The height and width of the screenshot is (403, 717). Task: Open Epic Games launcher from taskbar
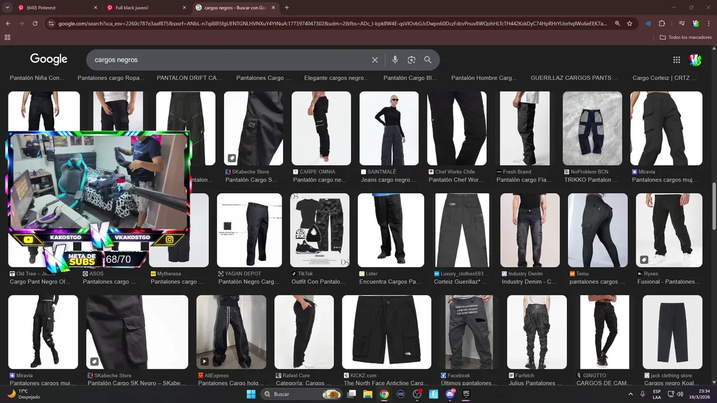(466, 394)
